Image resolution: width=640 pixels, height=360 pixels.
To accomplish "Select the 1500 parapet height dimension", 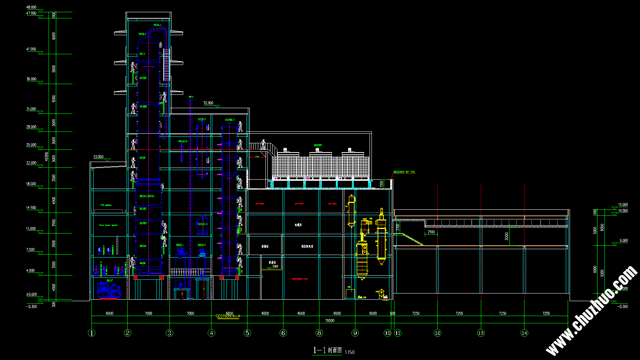I will (x=381, y=184).
